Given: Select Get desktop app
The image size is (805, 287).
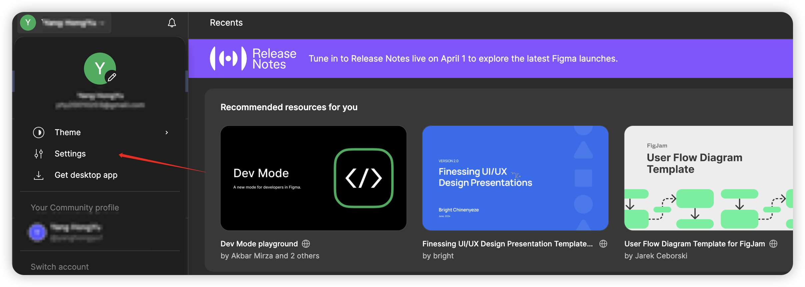Looking at the screenshot, I should [x=100, y=175].
